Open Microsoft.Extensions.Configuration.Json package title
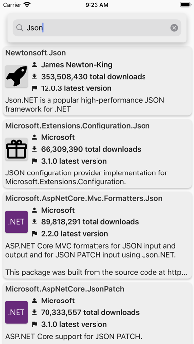This screenshot has width=194, height=344. point(78,126)
